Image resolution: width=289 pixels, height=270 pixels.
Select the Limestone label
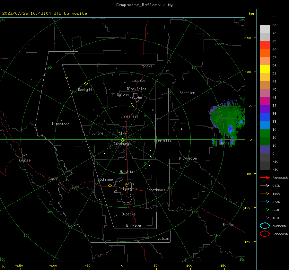pos(61,124)
